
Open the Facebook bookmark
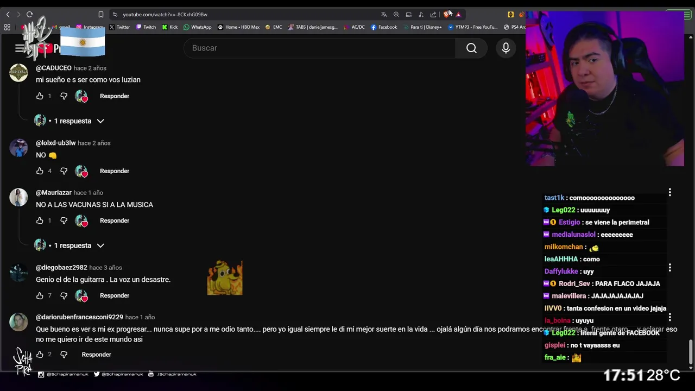pos(384,27)
